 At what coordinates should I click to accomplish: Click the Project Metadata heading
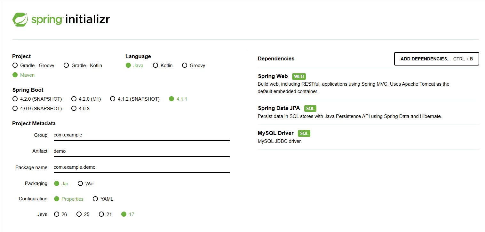34,123
